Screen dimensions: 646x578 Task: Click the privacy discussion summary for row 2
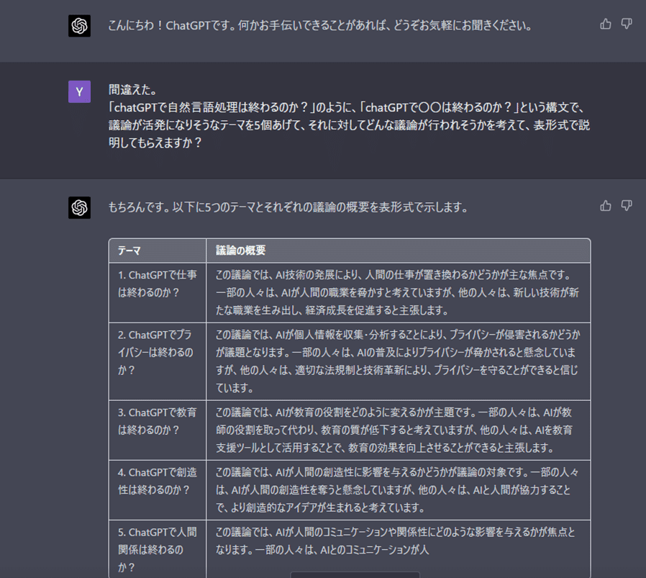(x=399, y=361)
